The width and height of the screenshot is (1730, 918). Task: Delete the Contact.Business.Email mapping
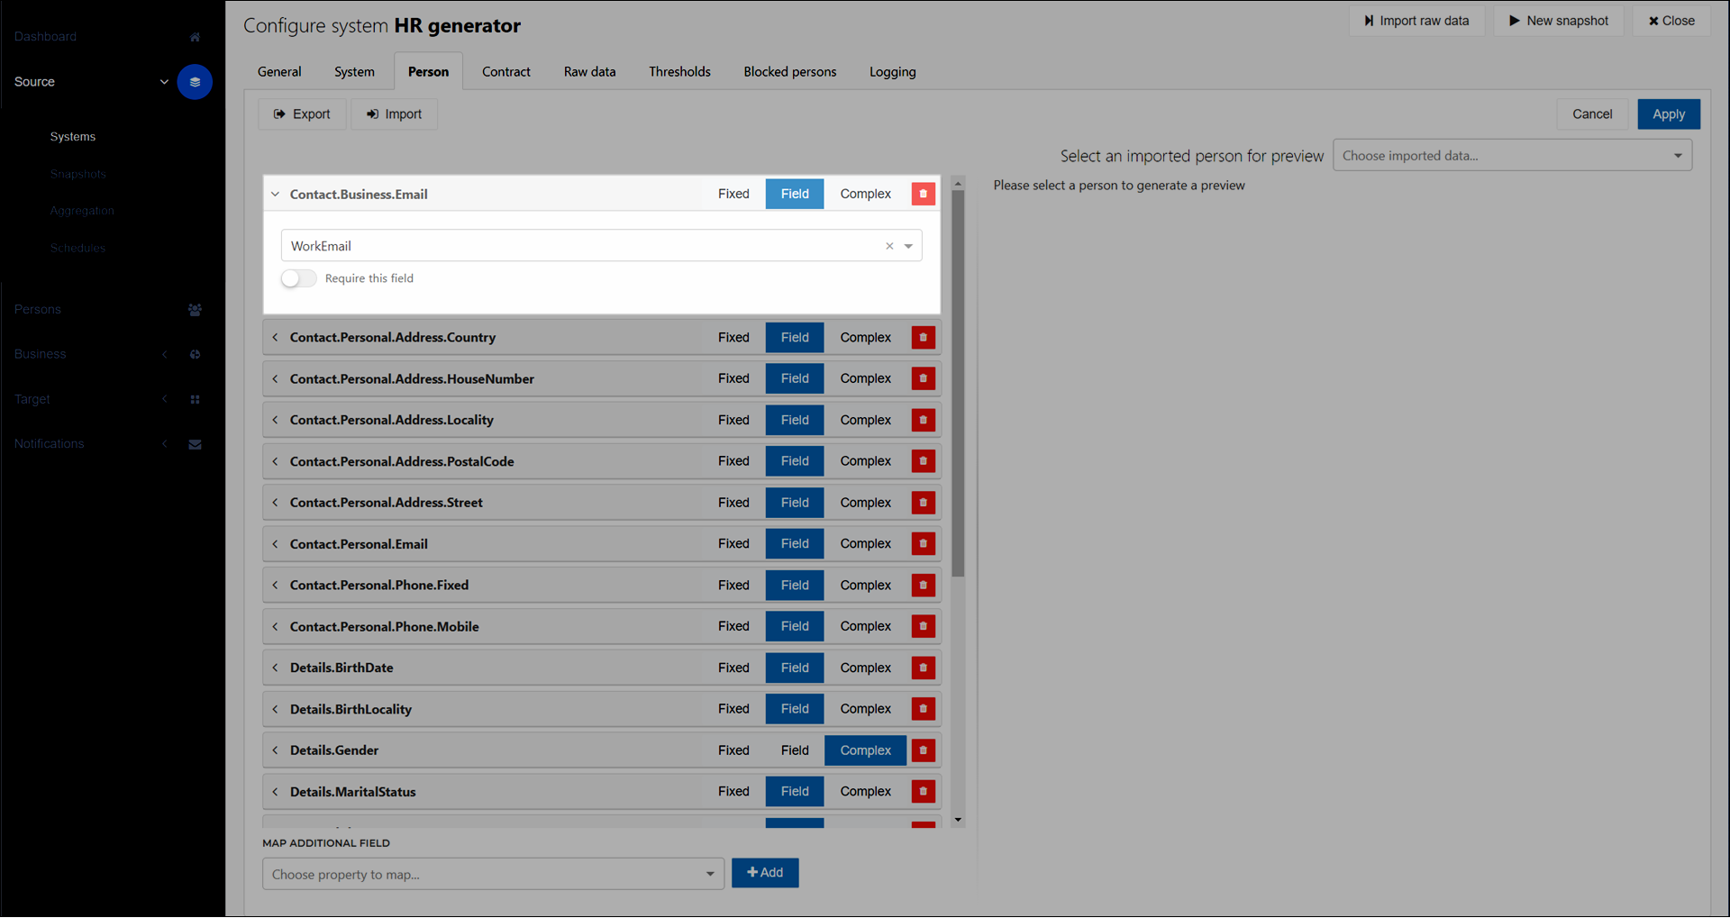coord(923,194)
